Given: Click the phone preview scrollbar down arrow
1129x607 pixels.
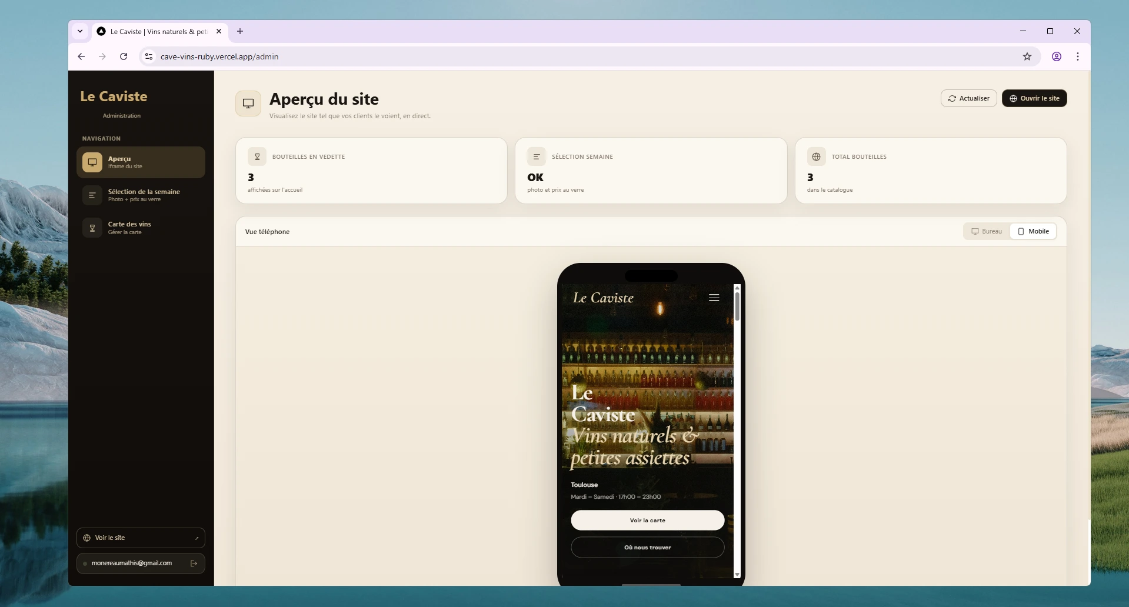Looking at the screenshot, I should [737, 575].
